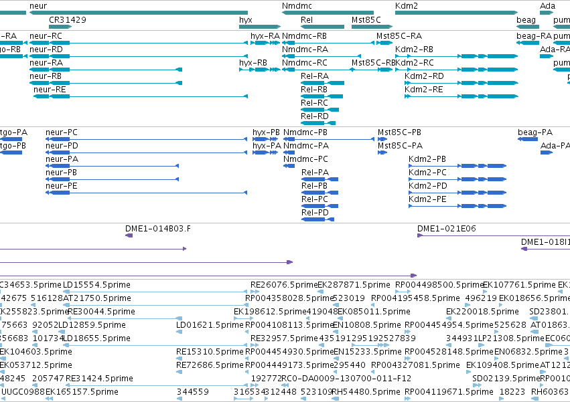Click the Rel gene label
Image resolution: width=570 pixels, height=402 pixels.
click(x=307, y=19)
